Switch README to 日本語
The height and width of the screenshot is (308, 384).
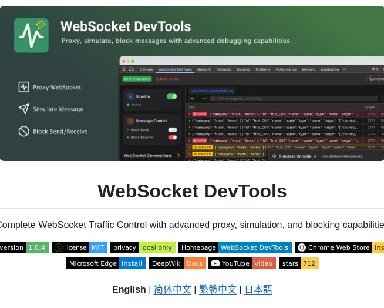click(x=258, y=289)
